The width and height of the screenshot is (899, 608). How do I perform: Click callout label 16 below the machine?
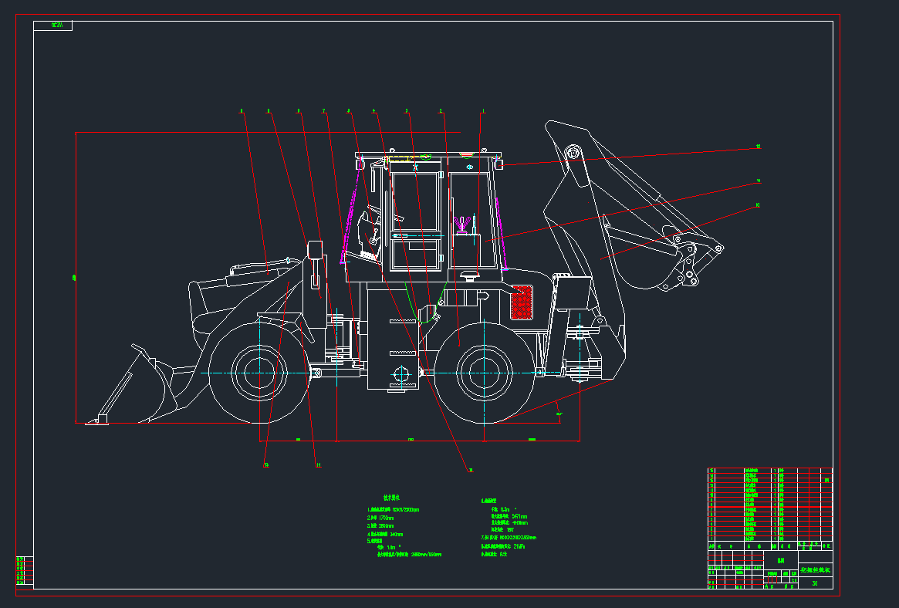[266, 465]
